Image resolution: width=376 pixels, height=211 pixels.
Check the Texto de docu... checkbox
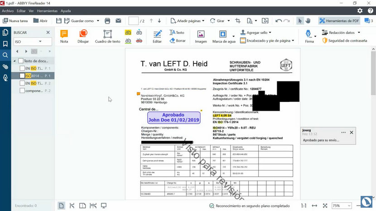(21, 61)
